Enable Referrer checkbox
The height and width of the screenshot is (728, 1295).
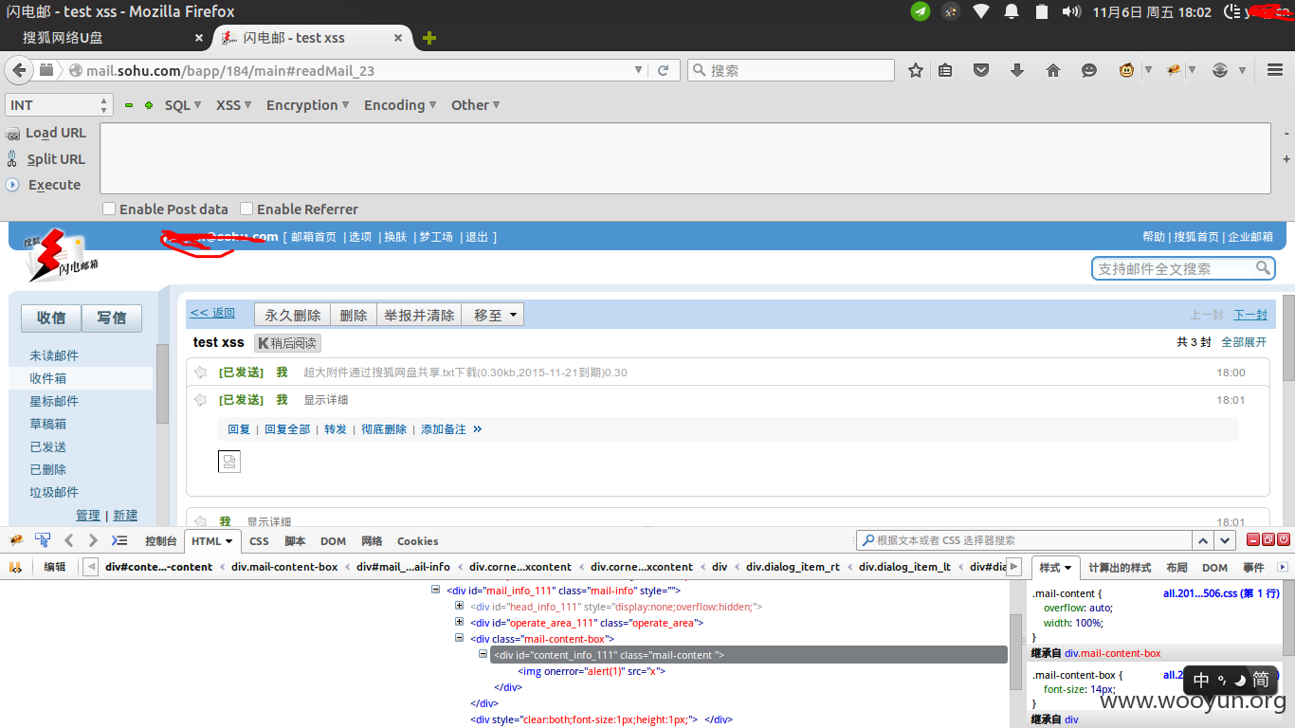click(246, 209)
